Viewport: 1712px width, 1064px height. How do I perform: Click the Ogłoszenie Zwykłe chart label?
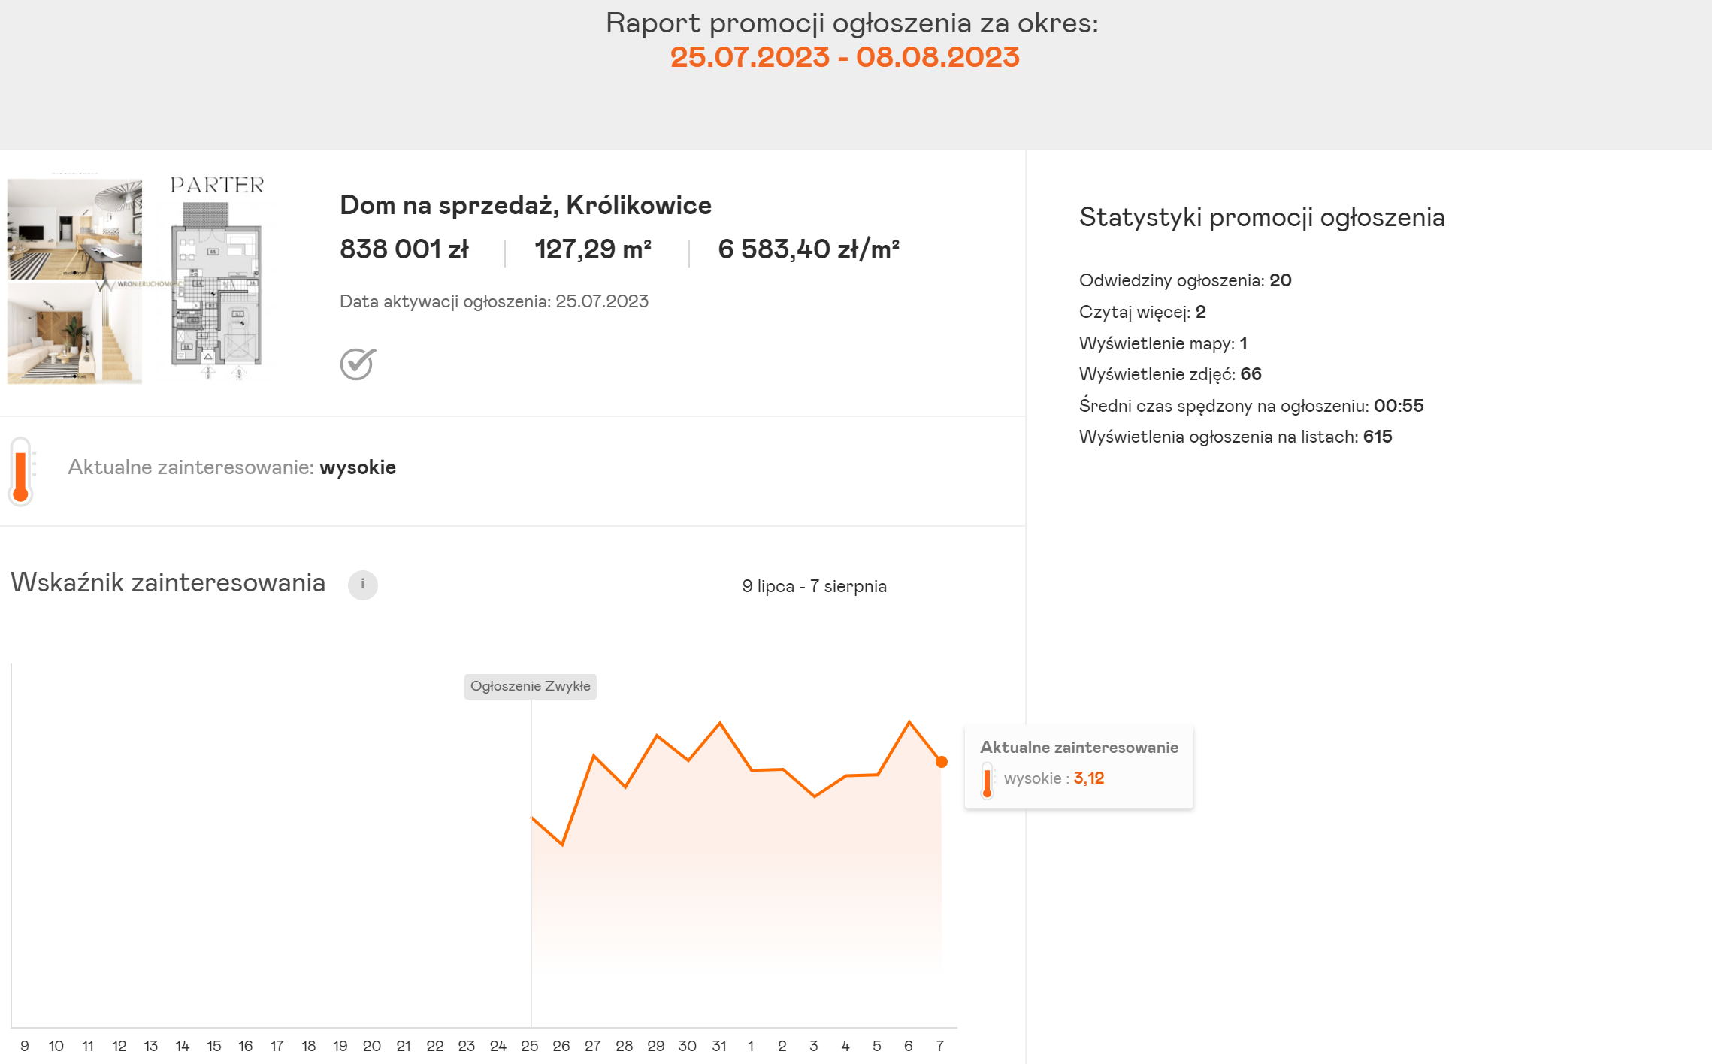click(531, 686)
